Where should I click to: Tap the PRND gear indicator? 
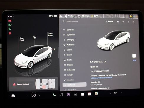pyautogui.click(x=11, y=17)
